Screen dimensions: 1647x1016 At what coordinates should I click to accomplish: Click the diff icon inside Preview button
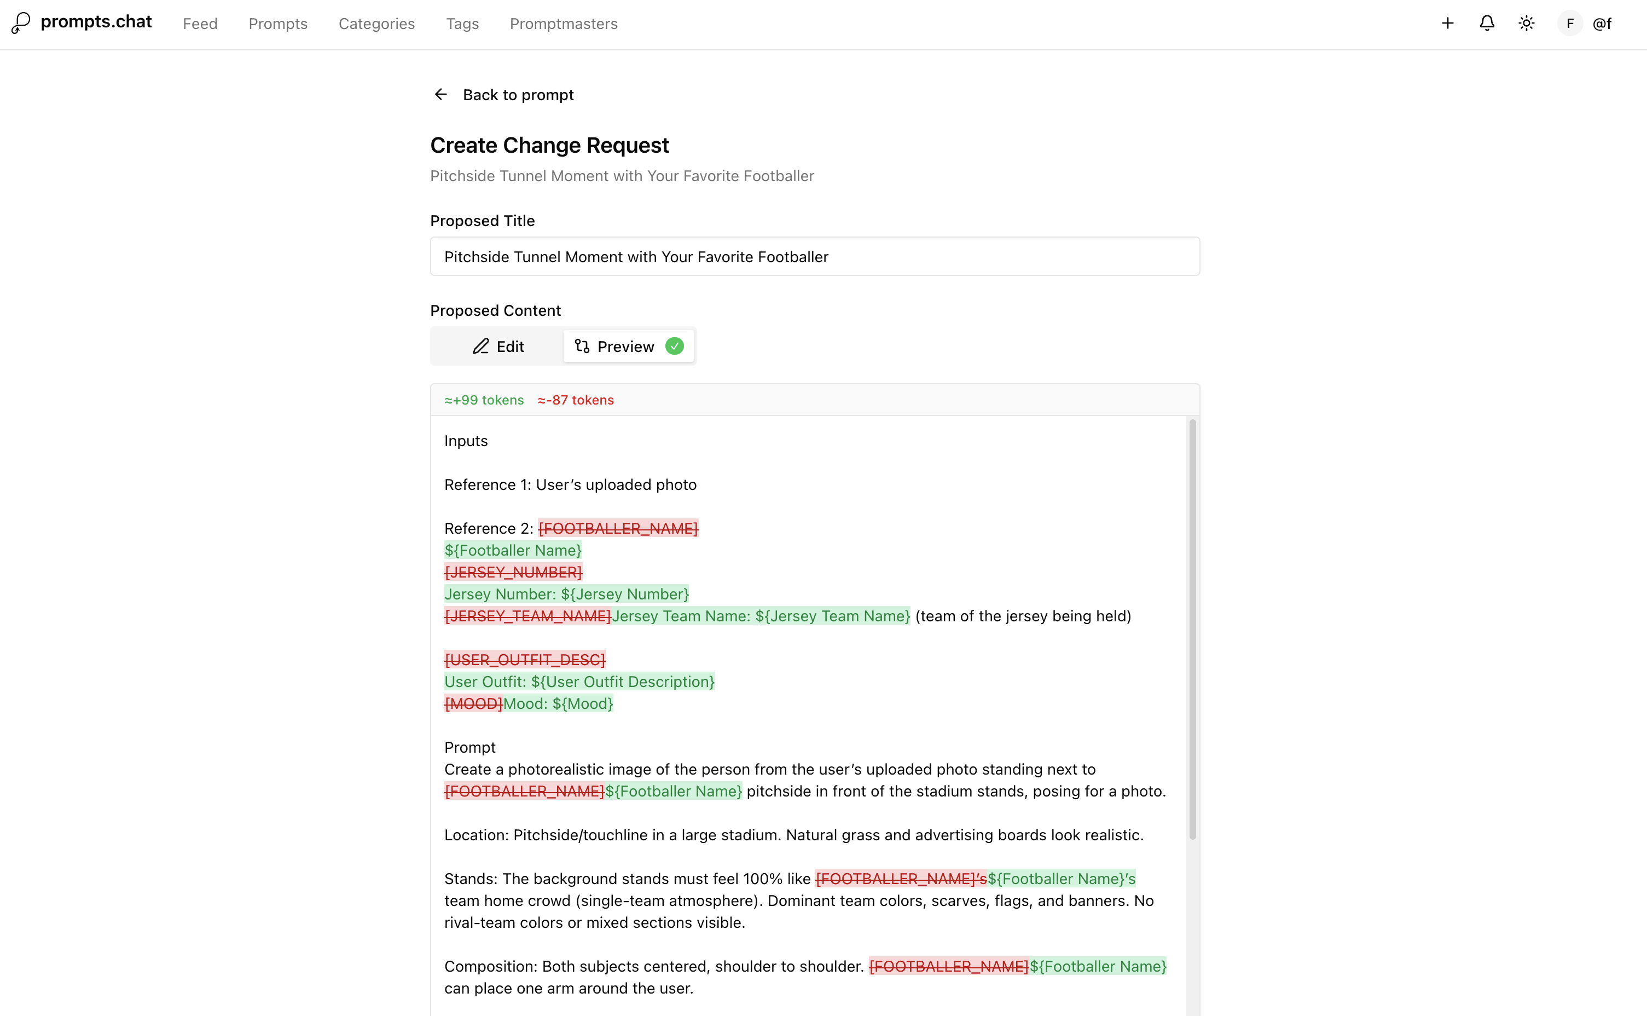tap(582, 346)
